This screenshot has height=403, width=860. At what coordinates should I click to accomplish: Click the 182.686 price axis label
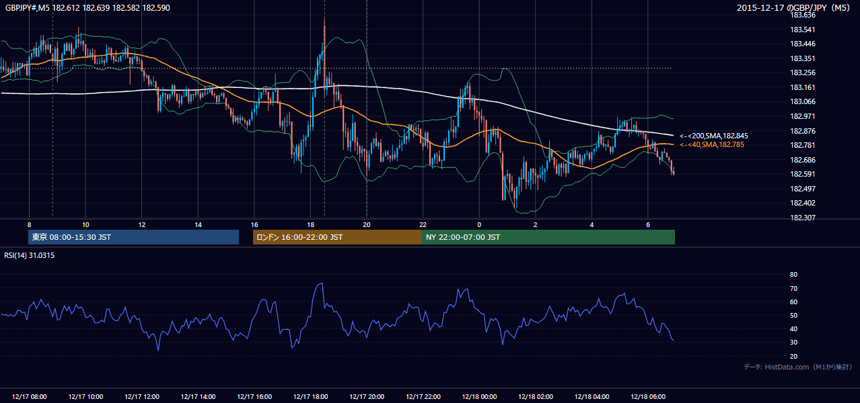pyautogui.click(x=802, y=160)
